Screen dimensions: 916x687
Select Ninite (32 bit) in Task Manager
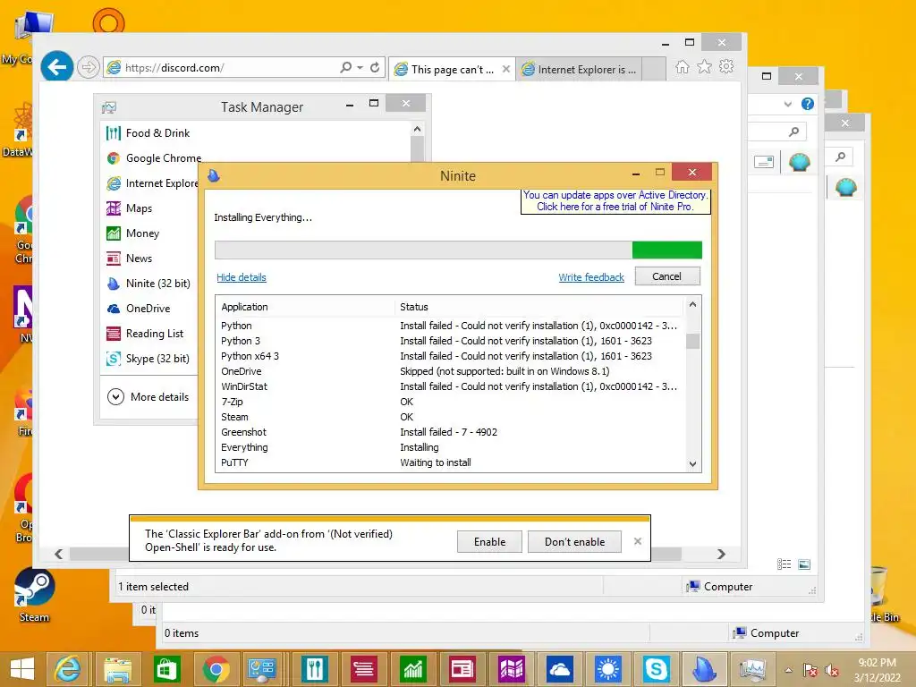(x=148, y=284)
